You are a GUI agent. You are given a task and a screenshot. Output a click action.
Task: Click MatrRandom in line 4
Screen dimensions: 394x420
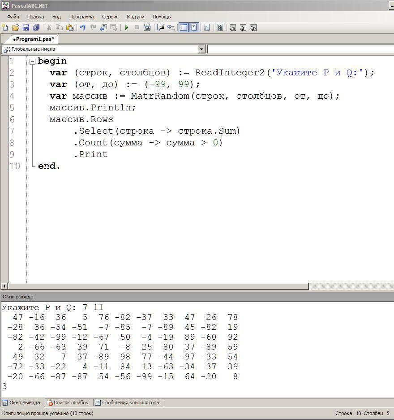[160, 96]
